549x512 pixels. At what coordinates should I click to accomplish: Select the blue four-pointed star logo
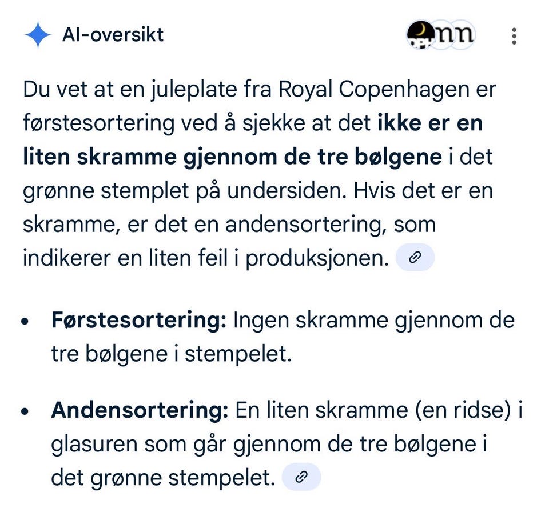coord(37,34)
